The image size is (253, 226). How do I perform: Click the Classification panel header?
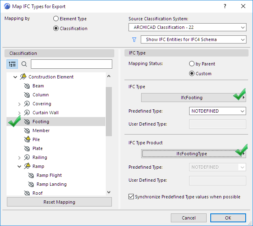point(59,53)
